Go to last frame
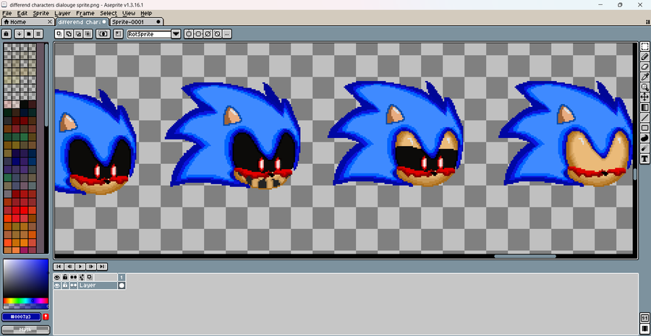The image size is (651, 336). click(x=102, y=267)
